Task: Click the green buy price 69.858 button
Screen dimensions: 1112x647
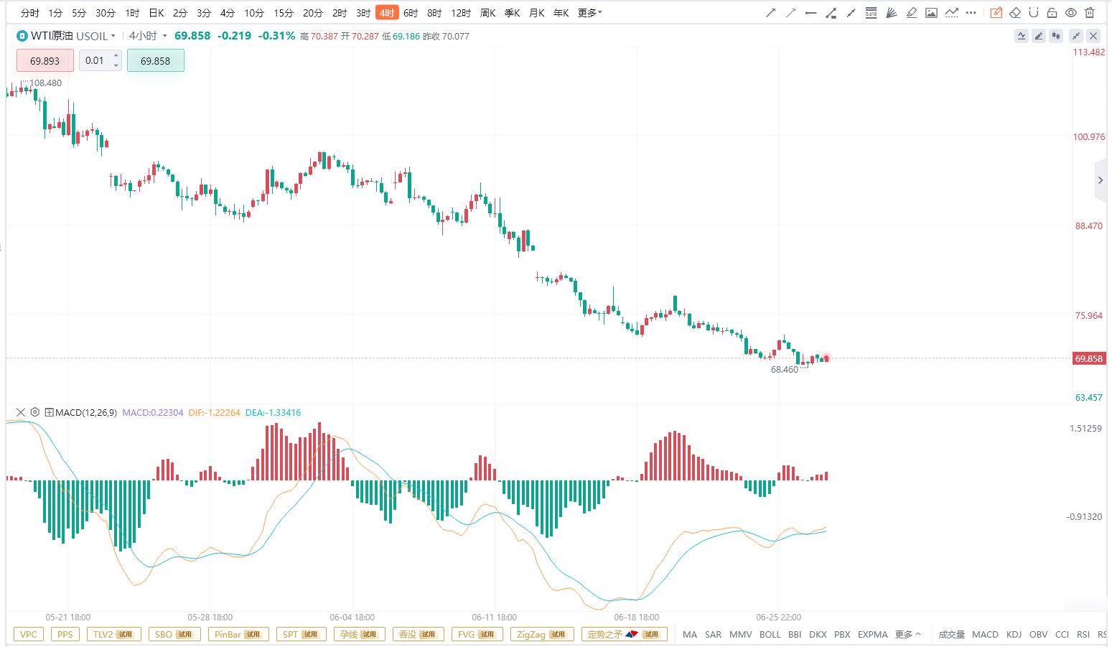Action: (155, 60)
